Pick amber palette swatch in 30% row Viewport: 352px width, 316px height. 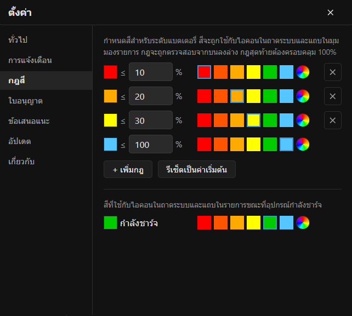(237, 120)
